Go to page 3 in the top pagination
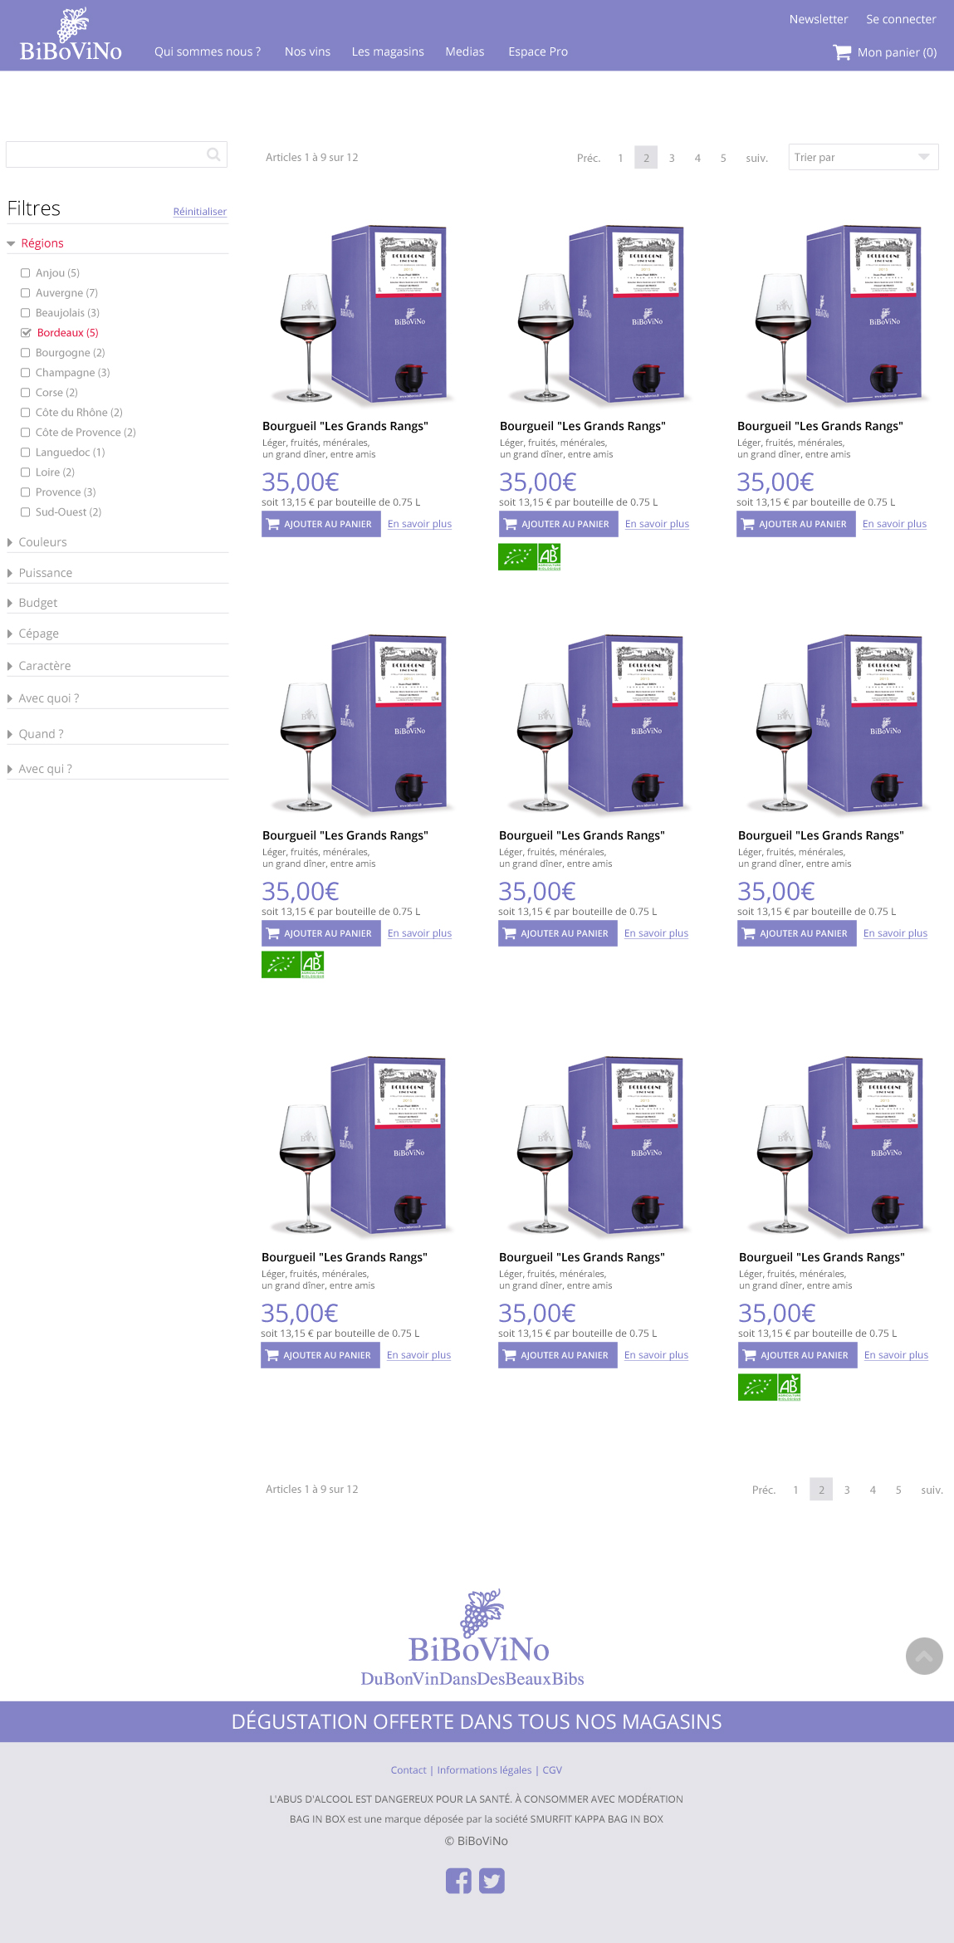The image size is (954, 1943). [672, 158]
